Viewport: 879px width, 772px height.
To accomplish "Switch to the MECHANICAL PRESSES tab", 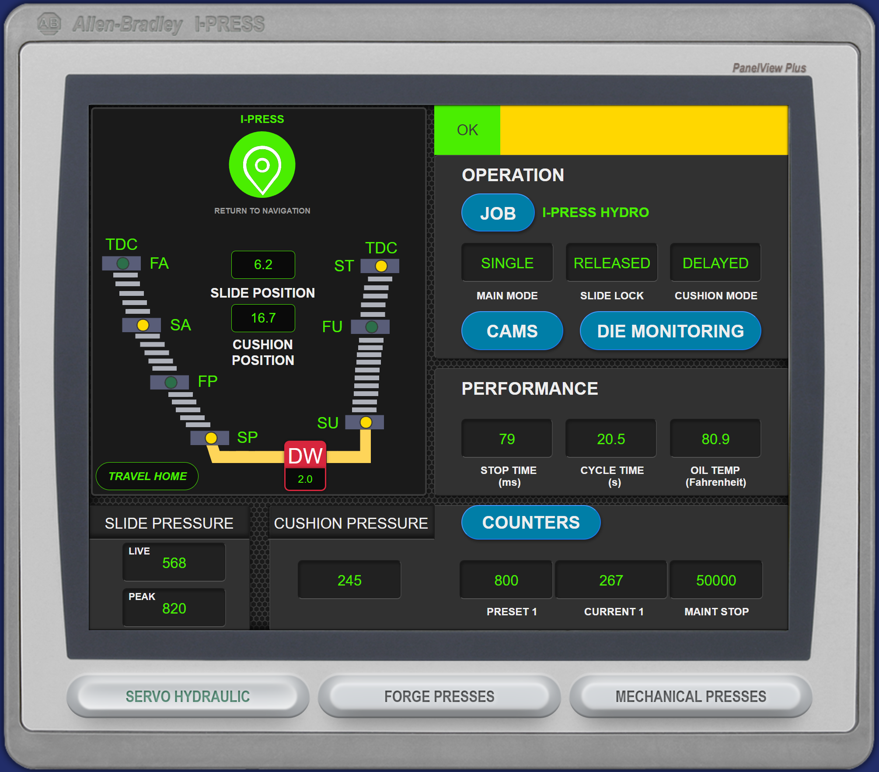I will pos(691,696).
